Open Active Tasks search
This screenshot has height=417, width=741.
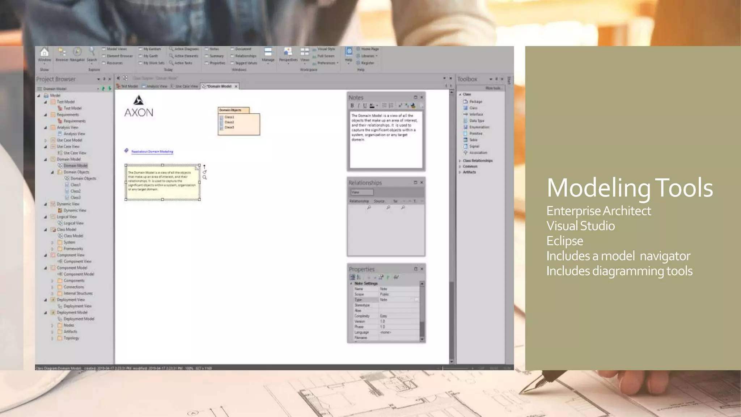(x=181, y=63)
